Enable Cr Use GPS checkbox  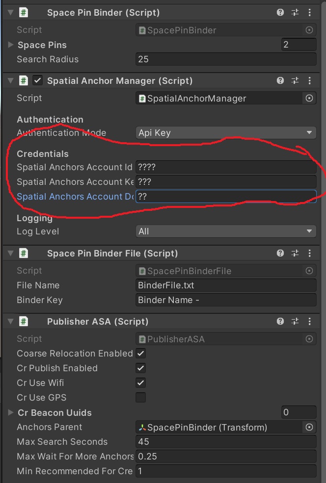pos(140,397)
